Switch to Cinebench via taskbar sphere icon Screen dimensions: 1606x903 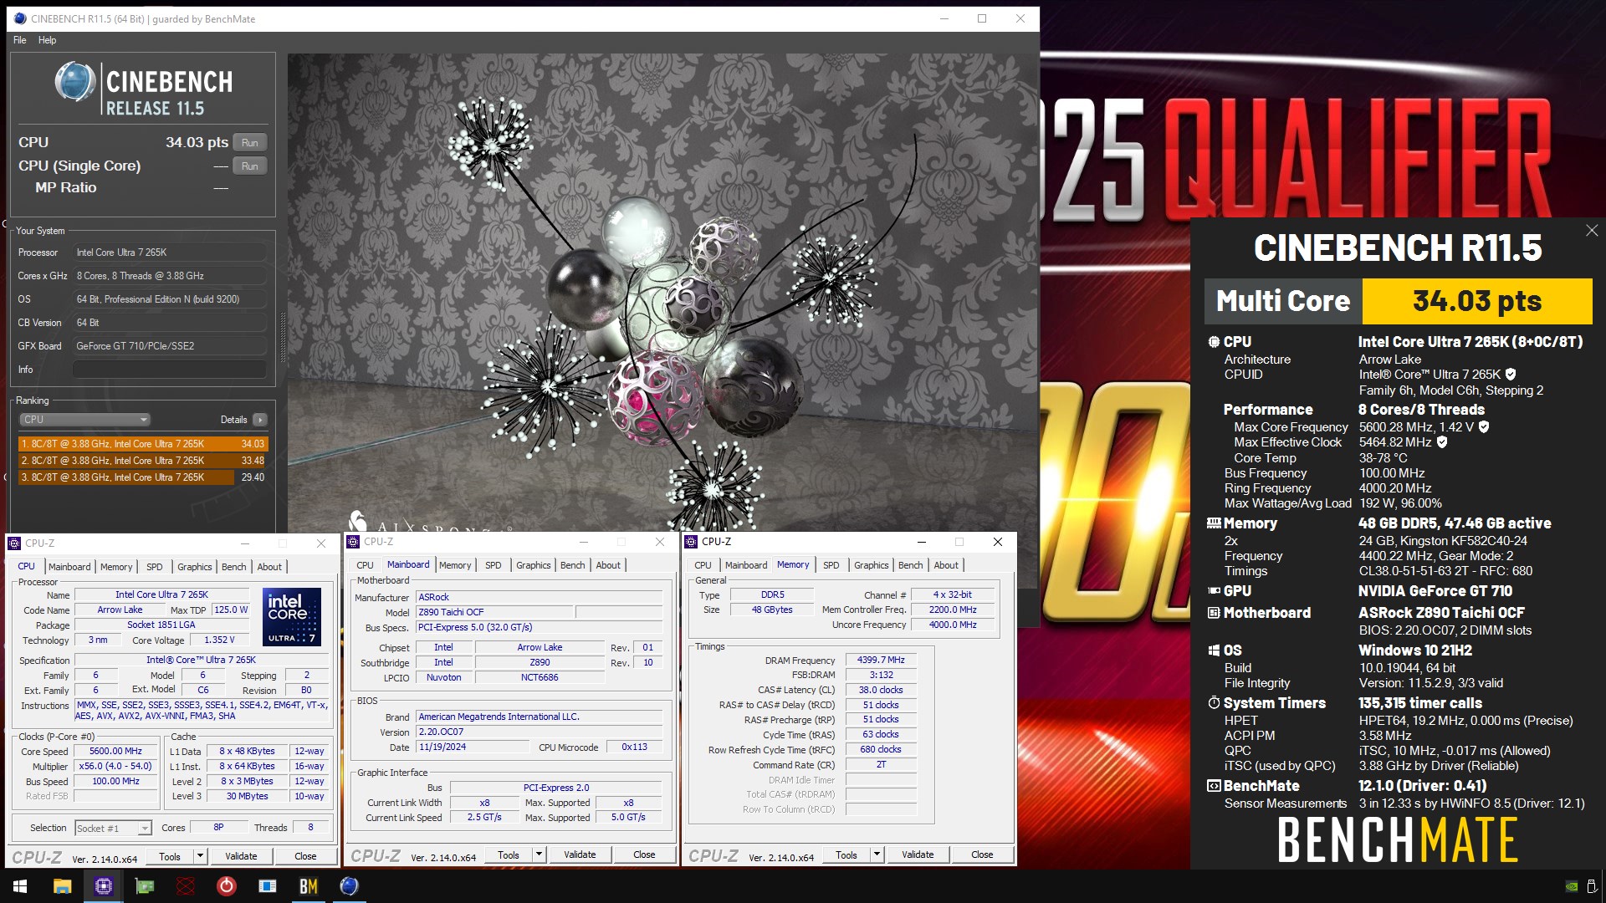click(350, 886)
